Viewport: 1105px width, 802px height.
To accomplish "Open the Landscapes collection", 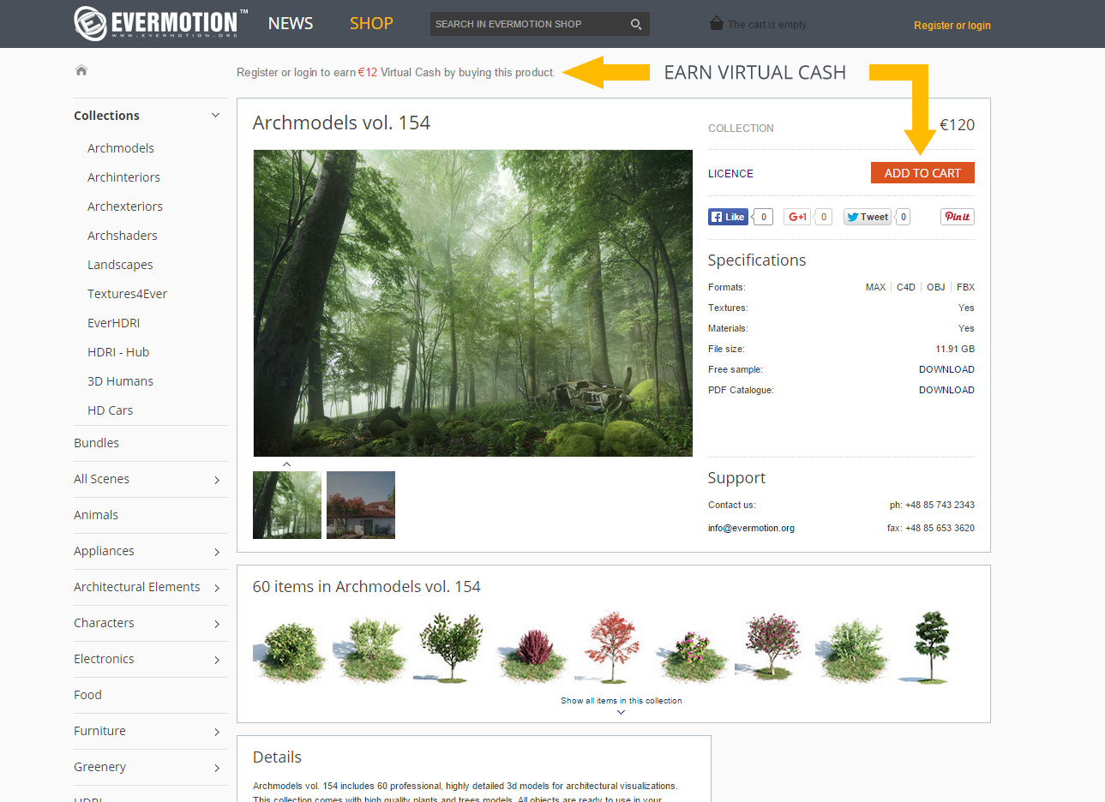I will coord(120,265).
